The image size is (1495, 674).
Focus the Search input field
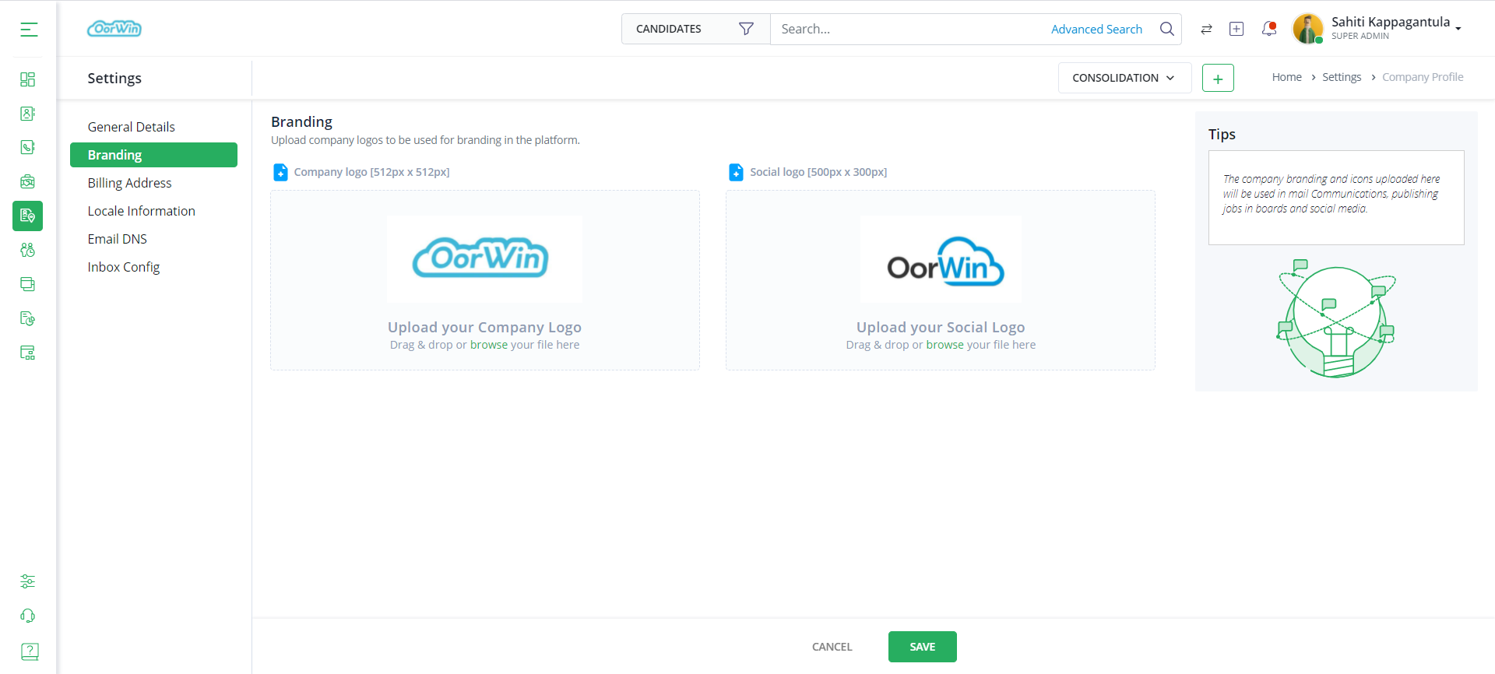(x=911, y=29)
